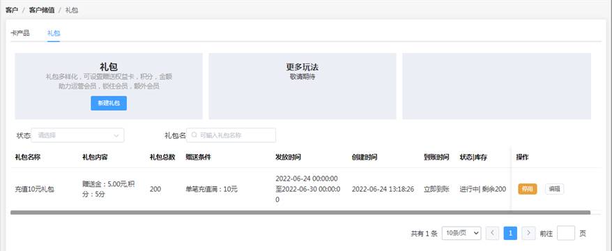The image size is (612, 251).
Task: Click the 更多玩法 card
Action: tap(302, 86)
